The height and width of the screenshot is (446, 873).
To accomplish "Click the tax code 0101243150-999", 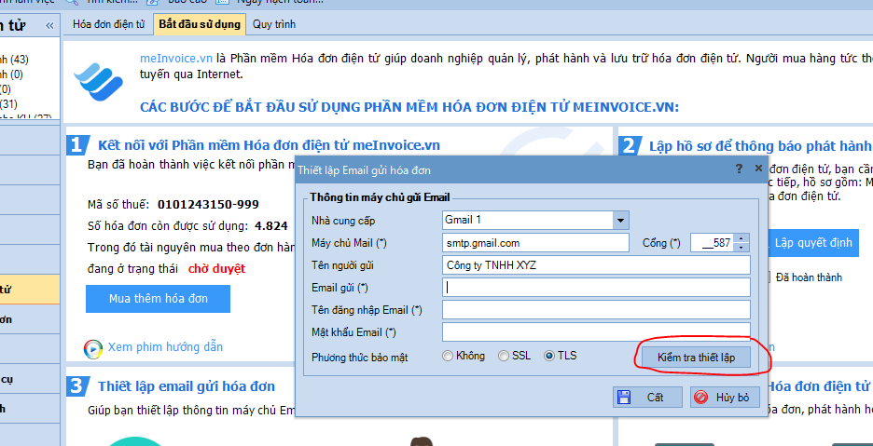I will click(x=208, y=204).
